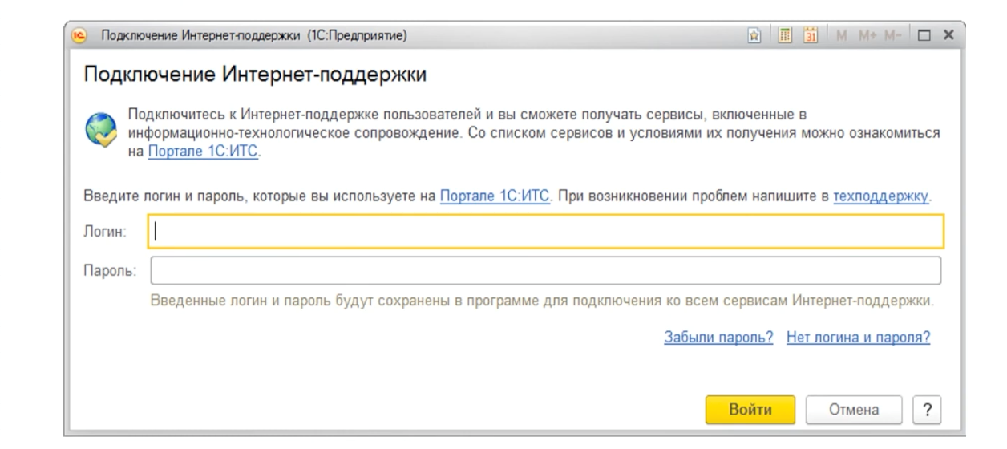
Task: Follow the Нет логина и пароля? link
Action: [858, 338]
